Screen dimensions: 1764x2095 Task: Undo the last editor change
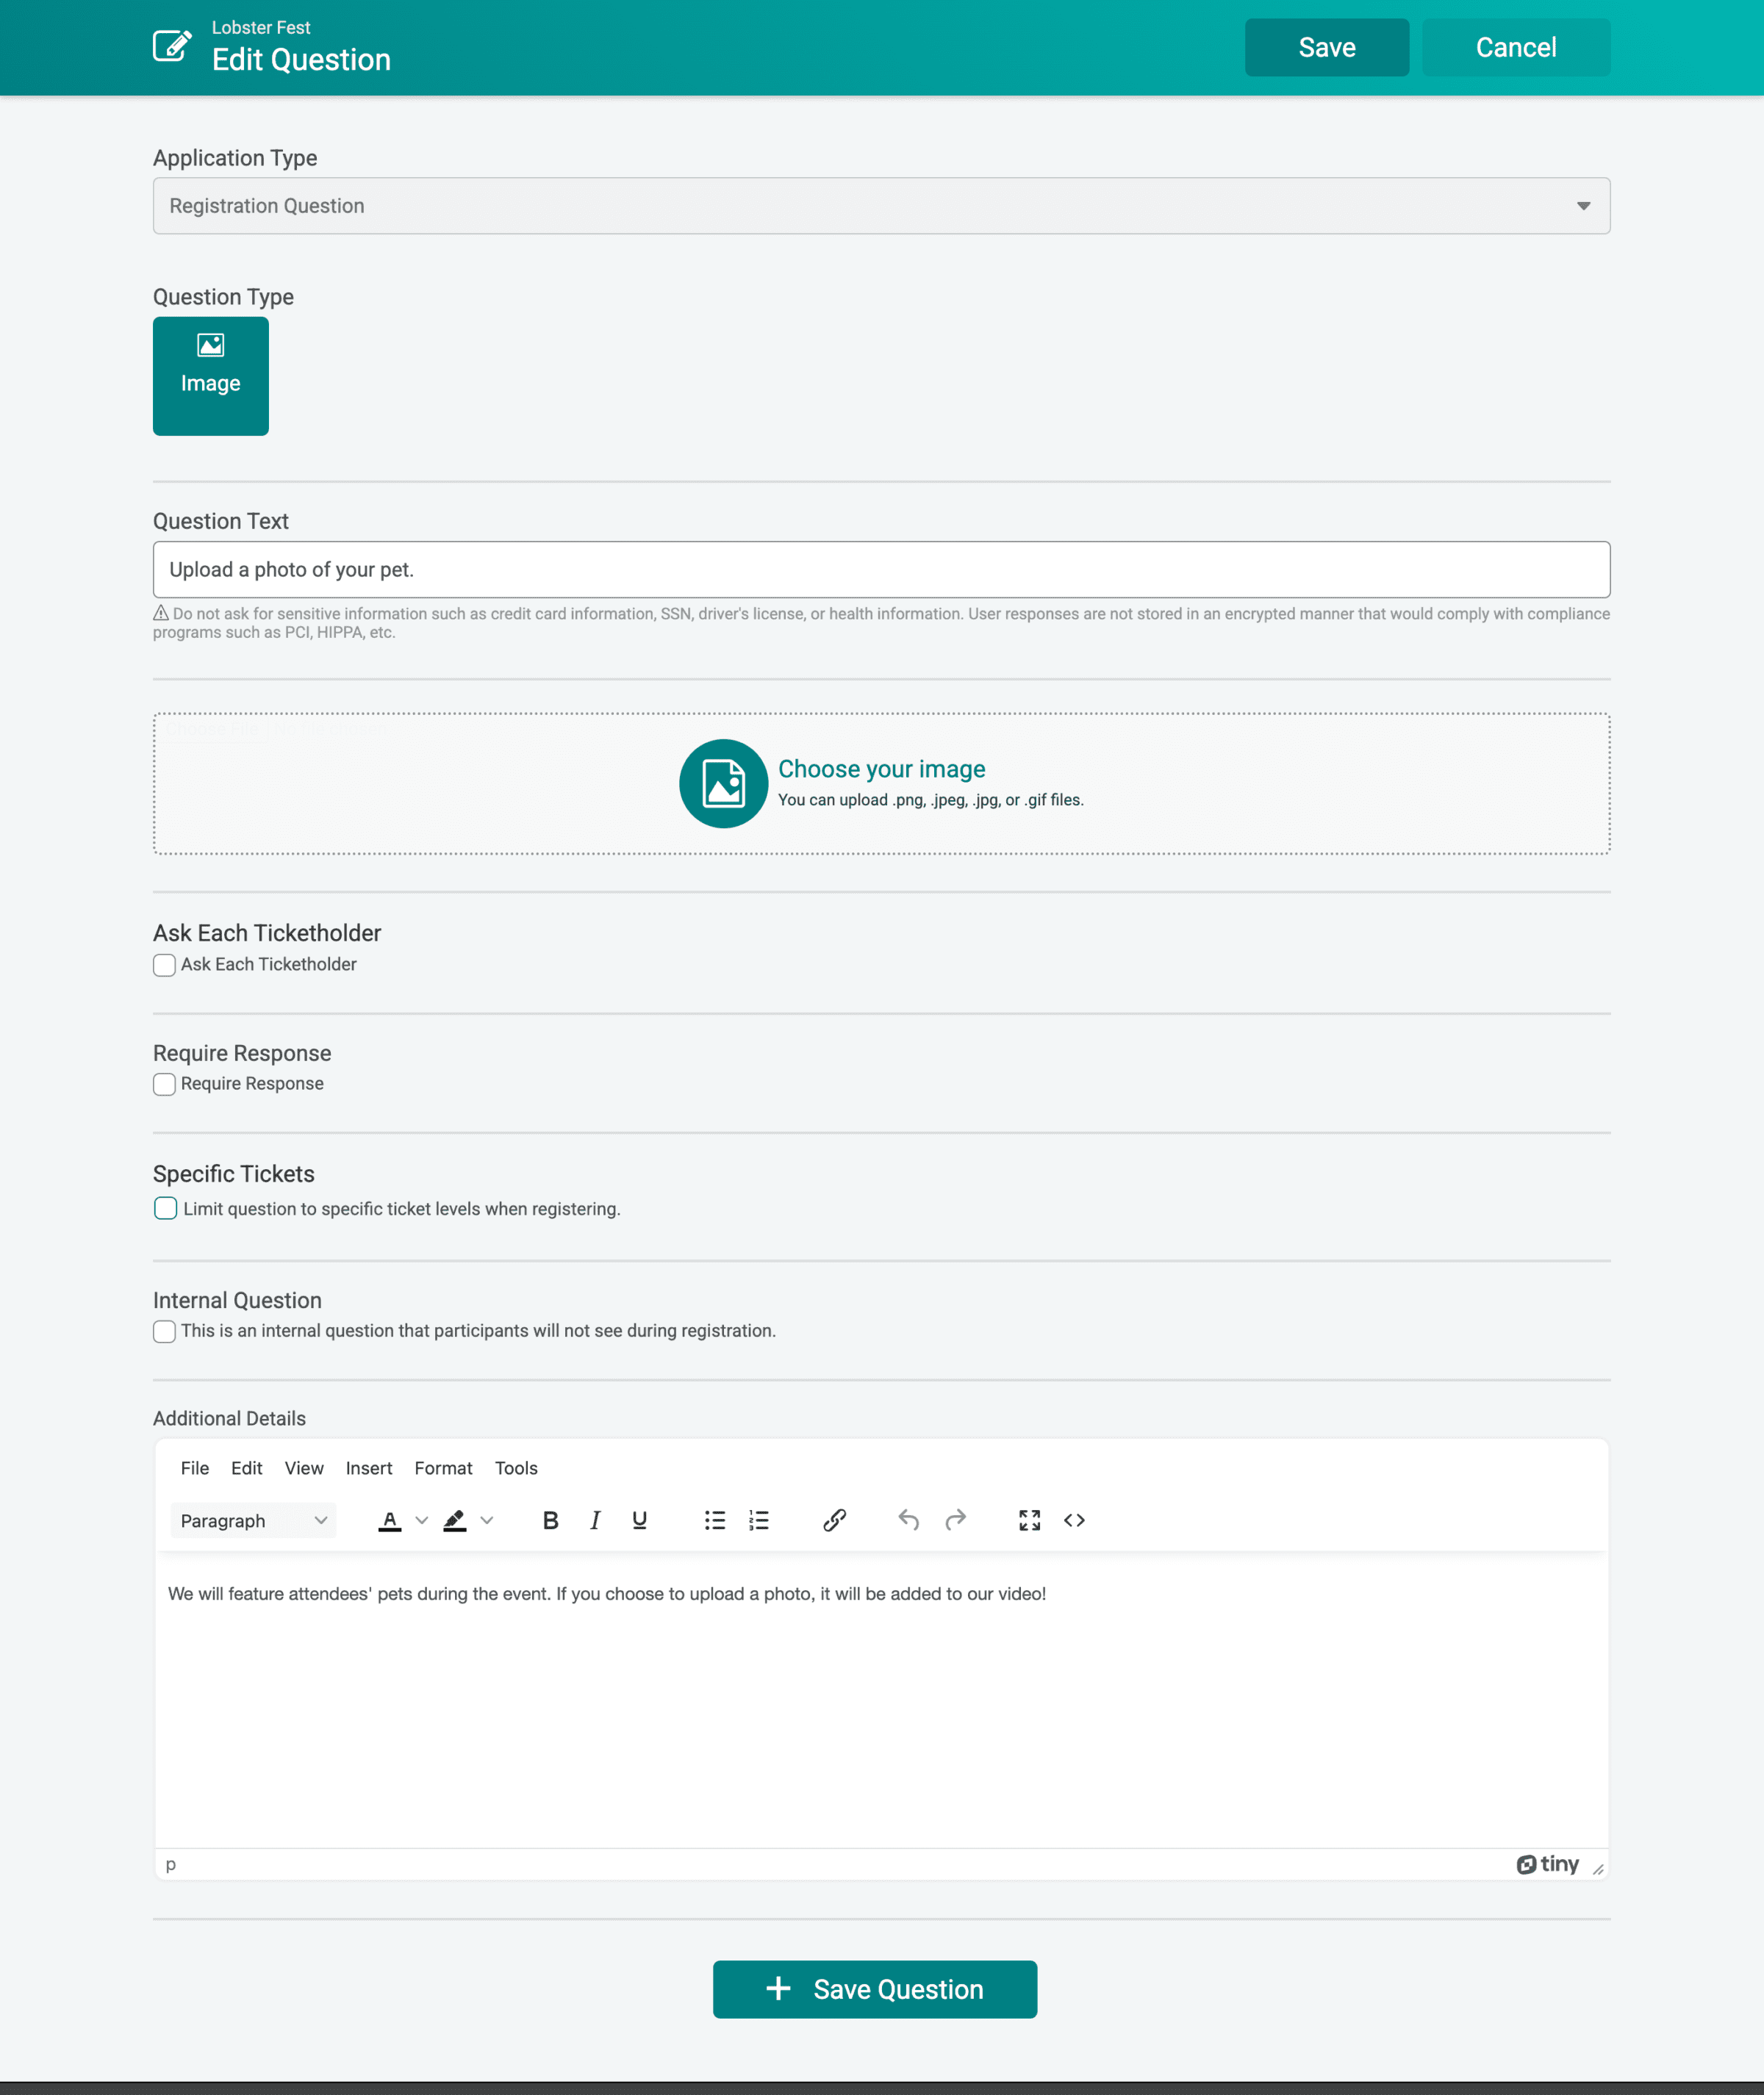(x=909, y=1520)
